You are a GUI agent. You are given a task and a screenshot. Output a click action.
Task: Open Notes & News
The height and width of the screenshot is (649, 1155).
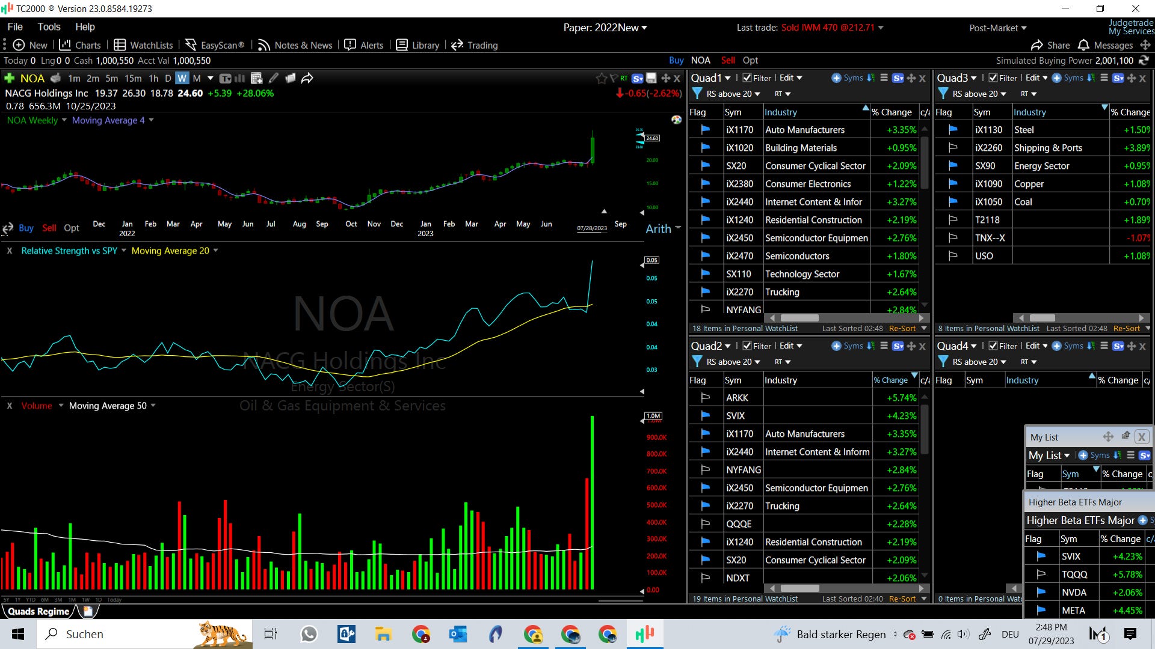point(295,45)
